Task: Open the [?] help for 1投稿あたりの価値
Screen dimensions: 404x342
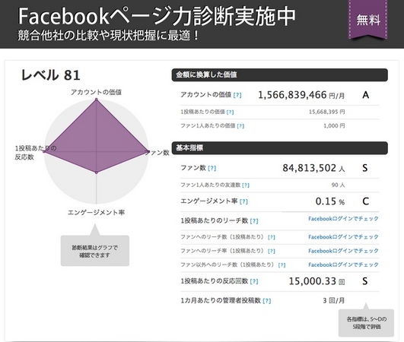Action: click(230, 112)
